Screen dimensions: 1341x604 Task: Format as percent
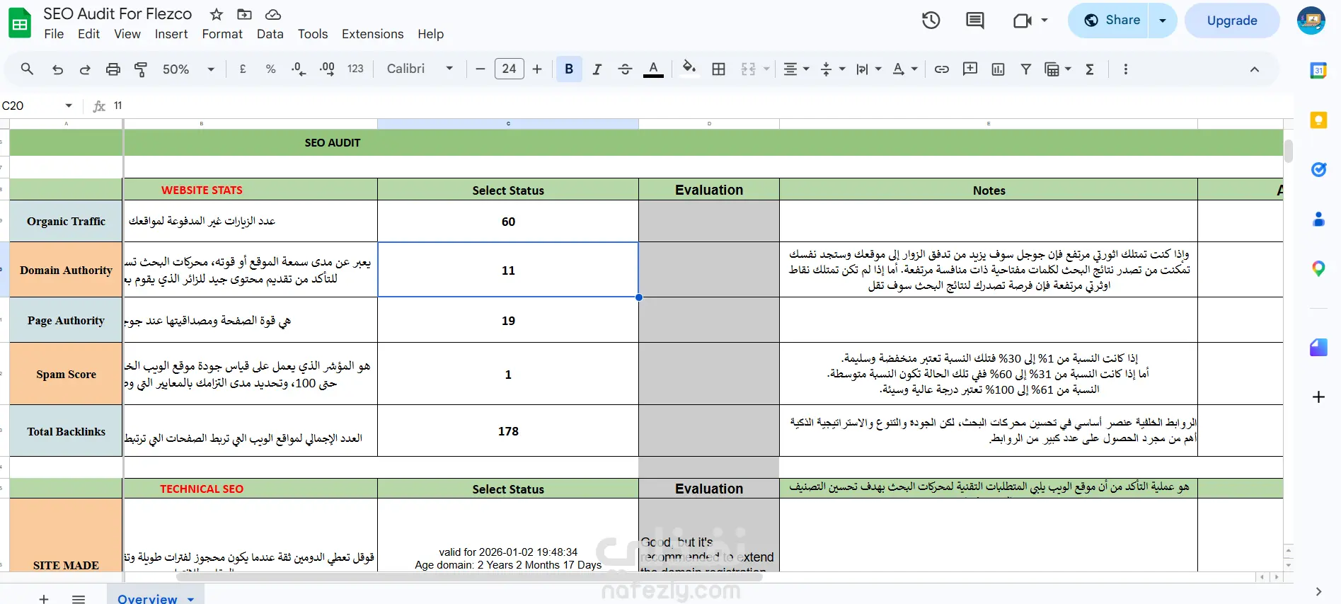click(270, 69)
